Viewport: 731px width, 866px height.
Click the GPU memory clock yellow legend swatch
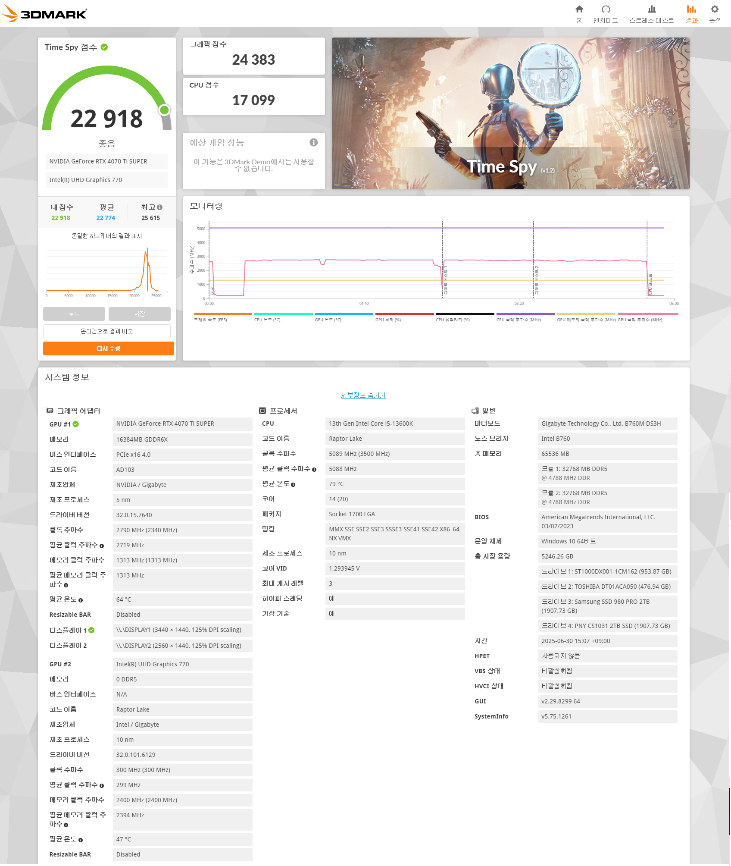[x=586, y=314]
